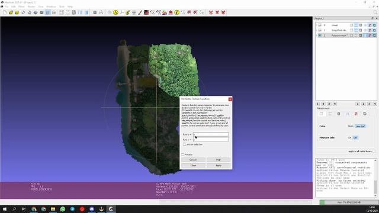Select the Align tool (yellow A icon)

[115, 12]
